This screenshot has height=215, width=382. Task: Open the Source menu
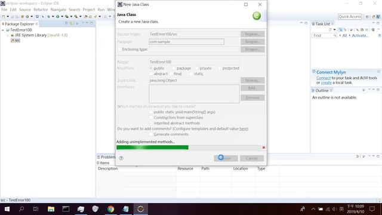25,10
